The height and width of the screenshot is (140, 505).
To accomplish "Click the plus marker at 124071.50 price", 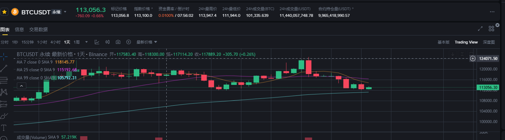I will [x=473, y=58].
